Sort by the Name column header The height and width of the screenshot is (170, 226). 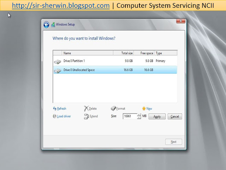pyautogui.click(x=88, y=53)
